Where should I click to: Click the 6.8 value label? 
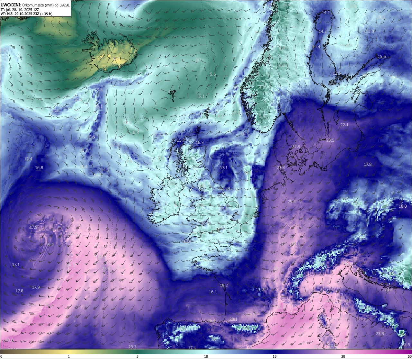pyautogui.click(x=136, y=132)
